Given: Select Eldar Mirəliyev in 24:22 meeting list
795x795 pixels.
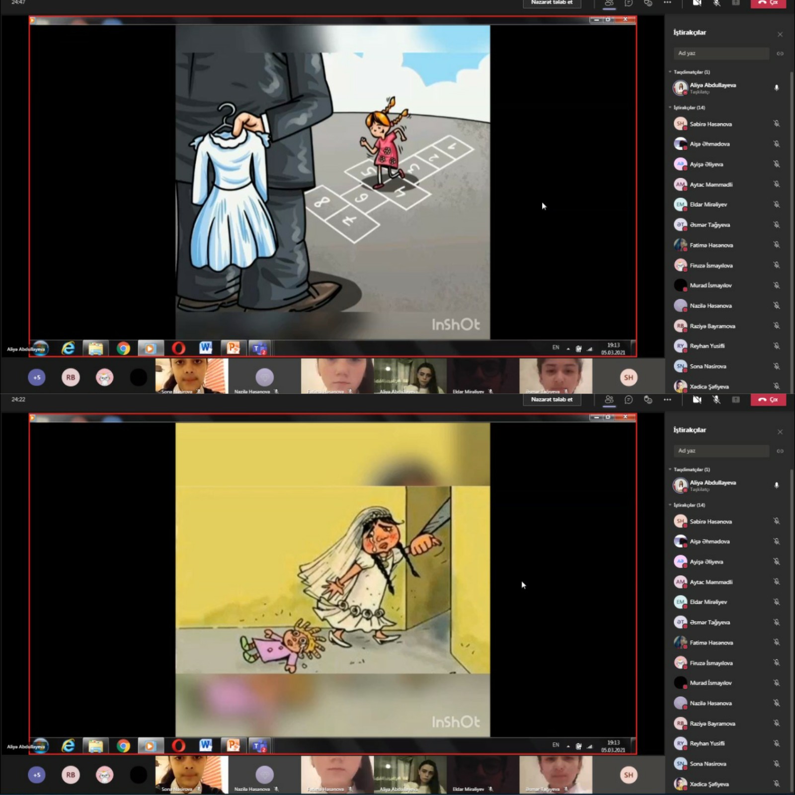Looking at the screenshot, I should click(x=727, y=602).
